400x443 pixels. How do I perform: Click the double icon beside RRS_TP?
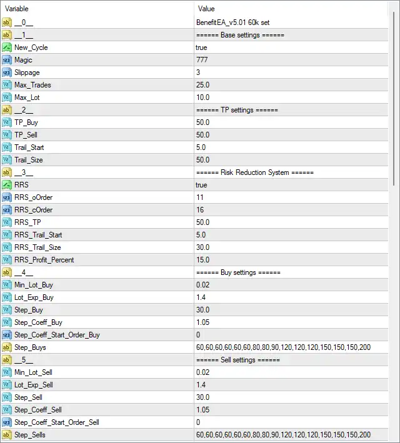click(7, 222)
